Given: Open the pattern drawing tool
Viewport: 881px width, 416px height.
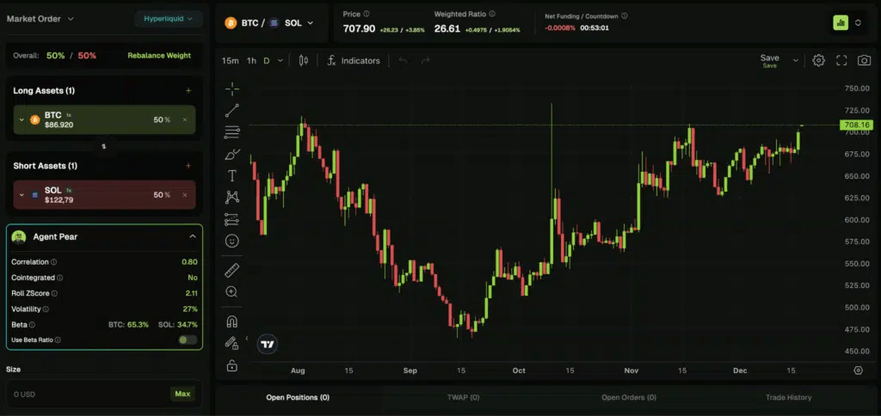Looking at the screenshot, I should (x=231, y=197).
